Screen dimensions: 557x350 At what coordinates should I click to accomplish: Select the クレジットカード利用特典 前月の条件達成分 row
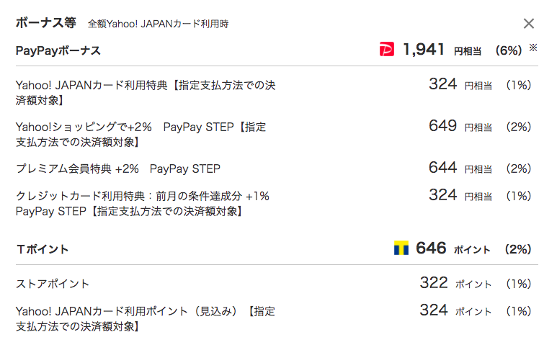tap(143, 203)
